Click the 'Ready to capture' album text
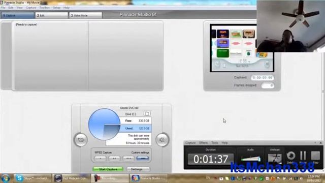The width and height of the screenshot is (325, 183). 26,24
